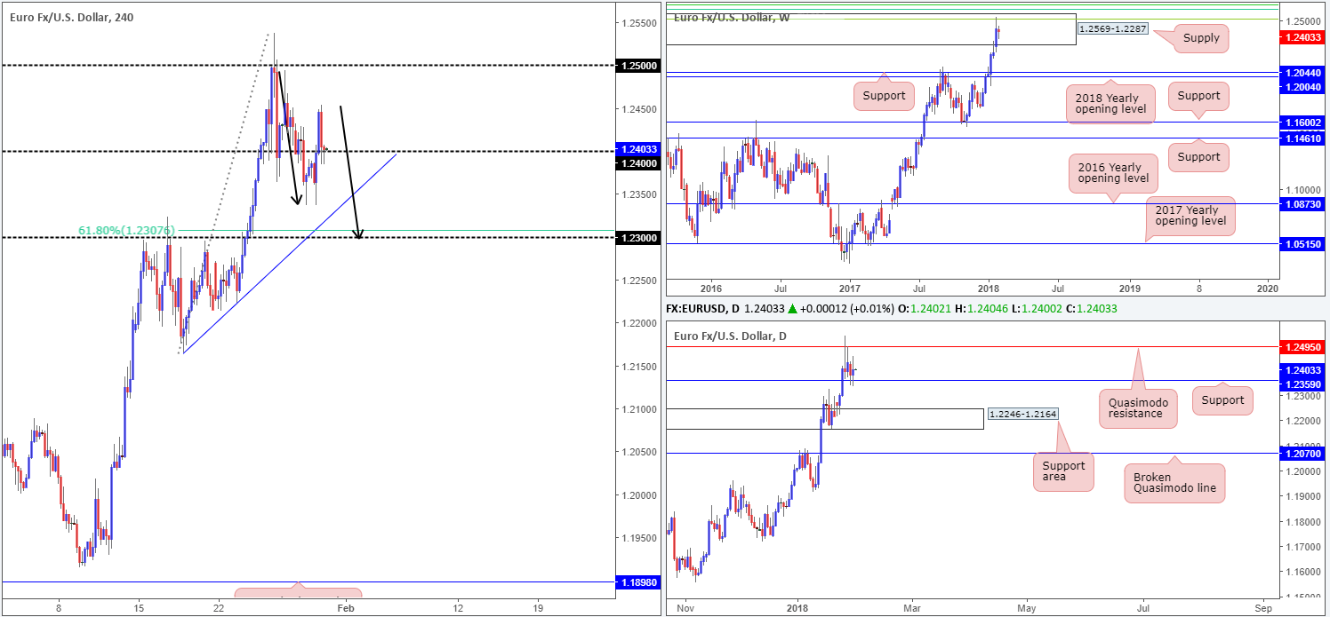Select the 1.25000 level label on 240 chart axis
The height and width of the screenshot is (617, 1330).
[637, 66]
